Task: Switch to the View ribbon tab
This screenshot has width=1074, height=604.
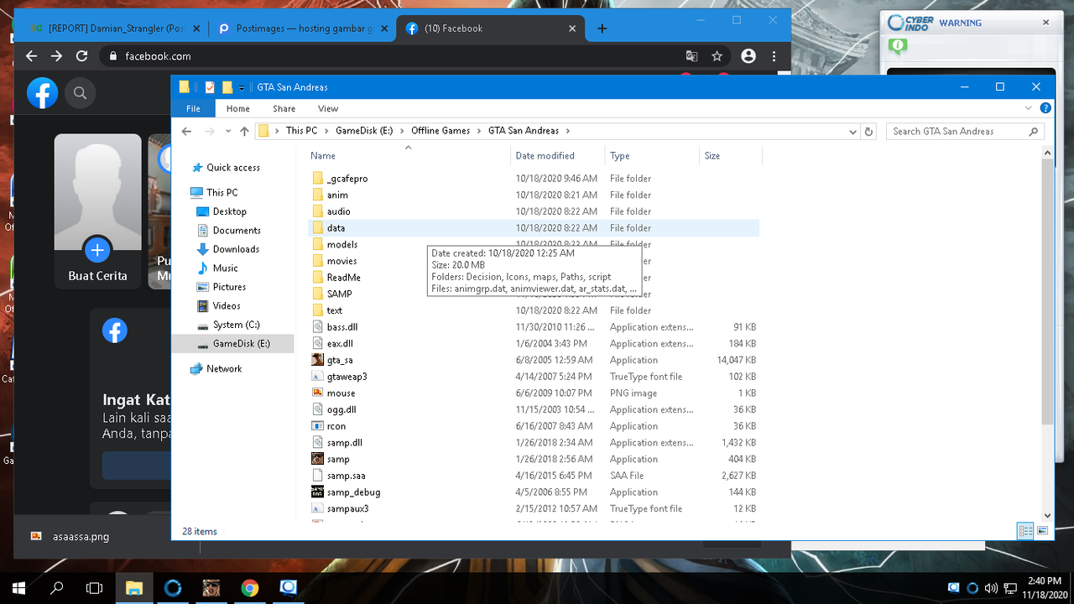Action: click(x=328, y=108)
